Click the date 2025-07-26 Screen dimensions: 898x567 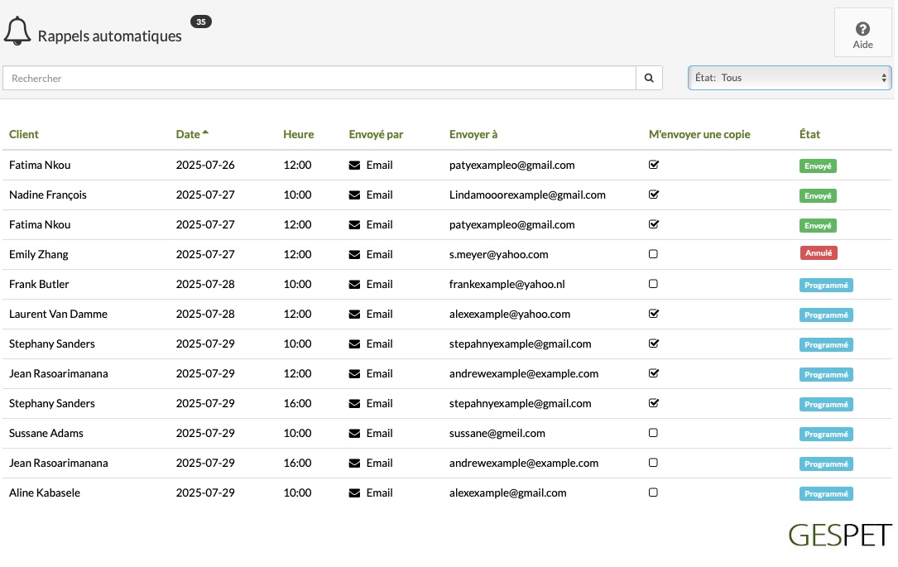(205, 166)
